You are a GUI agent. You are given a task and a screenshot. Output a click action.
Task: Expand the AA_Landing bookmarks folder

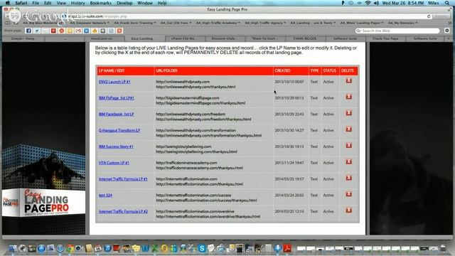click(x=313, y=23)
